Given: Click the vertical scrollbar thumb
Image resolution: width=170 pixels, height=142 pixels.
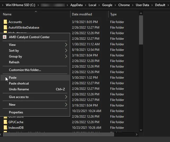Looking at the screenshot, I should (141, 30).
